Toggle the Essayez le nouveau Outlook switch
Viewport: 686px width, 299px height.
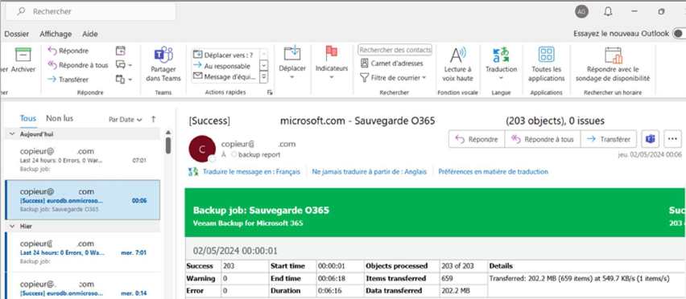679,34
